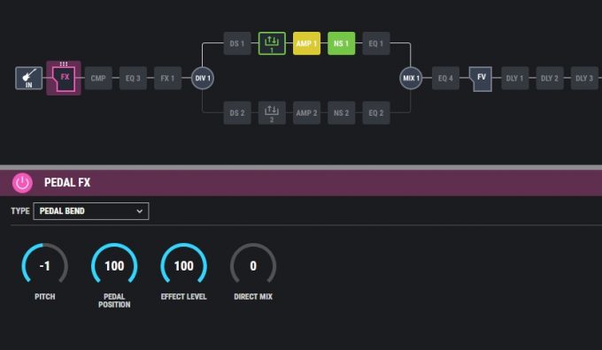Image resolution: width=602 pixels, height=350 pixels.
Task: Select the NS 2 noise suppressor block
Action: click(x=342, y=113)
